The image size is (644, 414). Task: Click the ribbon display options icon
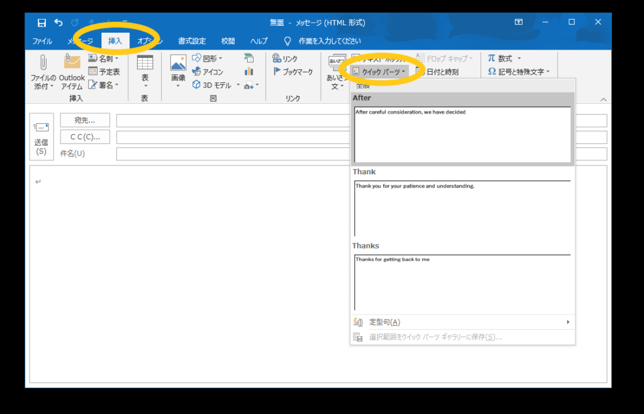(x=519, y=22)
